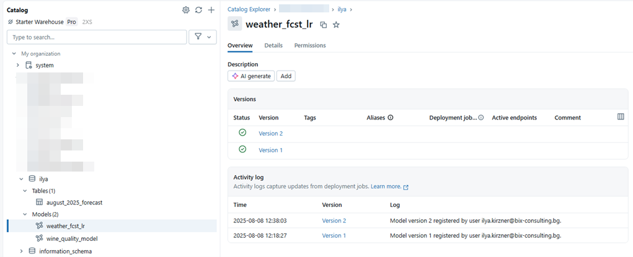This screenshot has height=257, width=633.
Task: Click Status column header
Action: [242, 118]
